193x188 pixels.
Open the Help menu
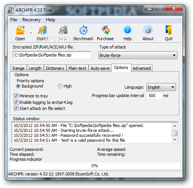coord(50,20)
